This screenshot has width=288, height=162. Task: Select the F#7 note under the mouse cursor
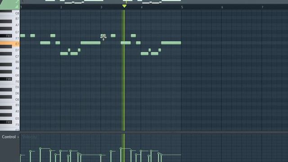pos(103,36)
